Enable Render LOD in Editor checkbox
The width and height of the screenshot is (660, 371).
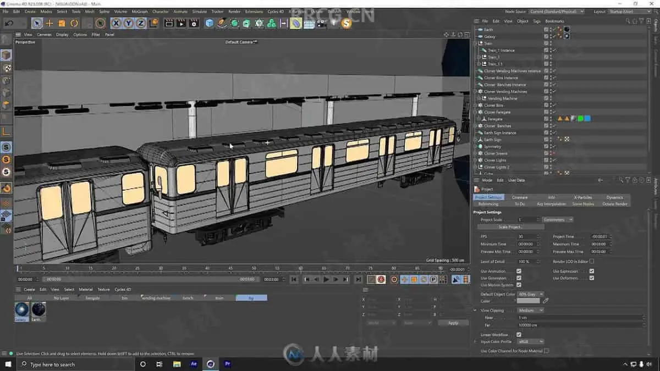(592, 262)
